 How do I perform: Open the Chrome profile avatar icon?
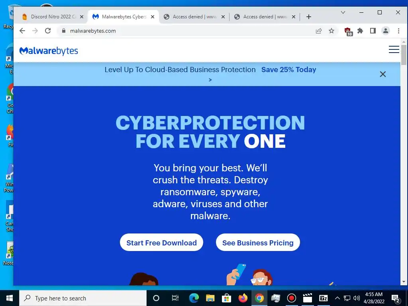pyautogui.click(x=386, y=31)
